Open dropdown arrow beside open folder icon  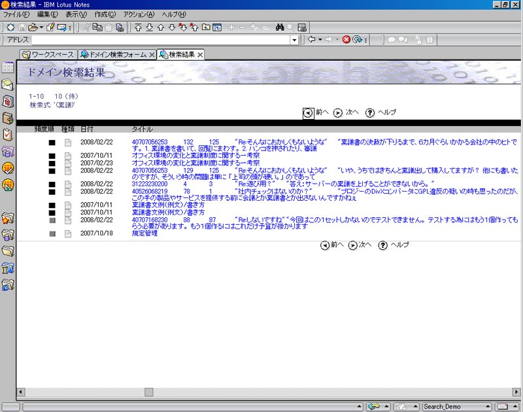(x=41, y=27)
